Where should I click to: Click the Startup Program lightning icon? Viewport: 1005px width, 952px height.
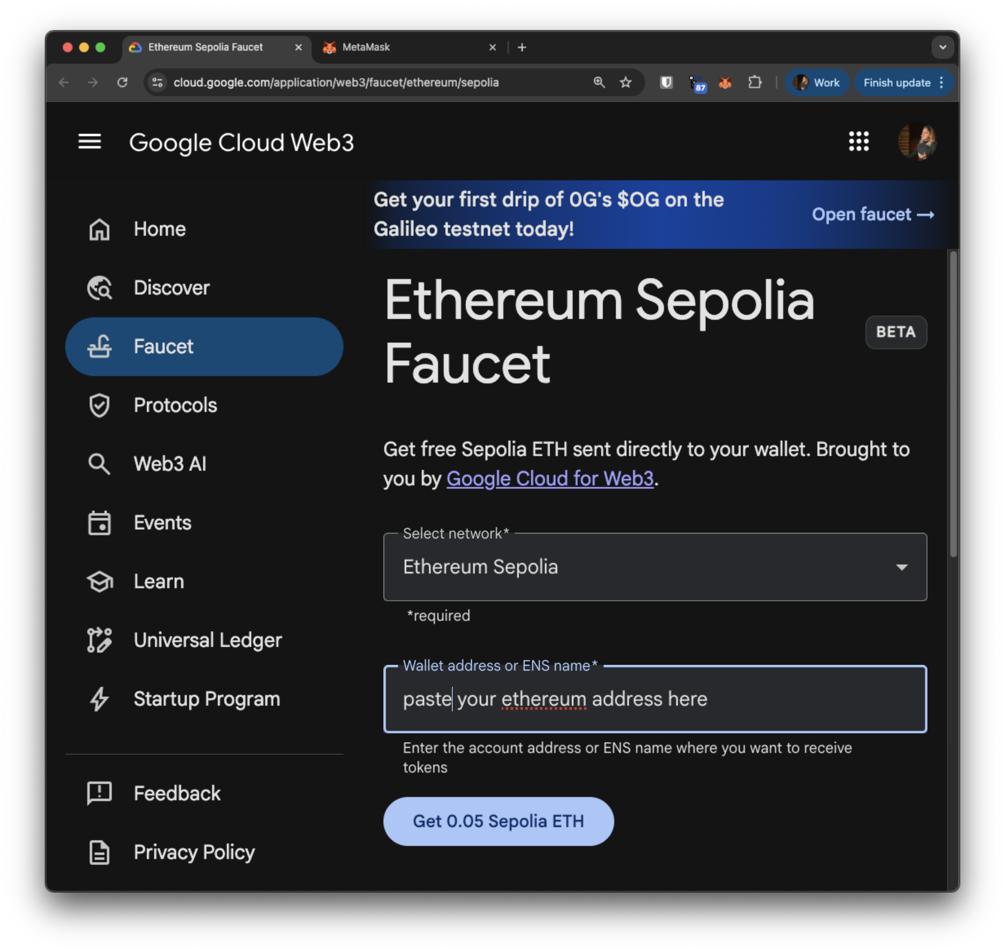100,699
